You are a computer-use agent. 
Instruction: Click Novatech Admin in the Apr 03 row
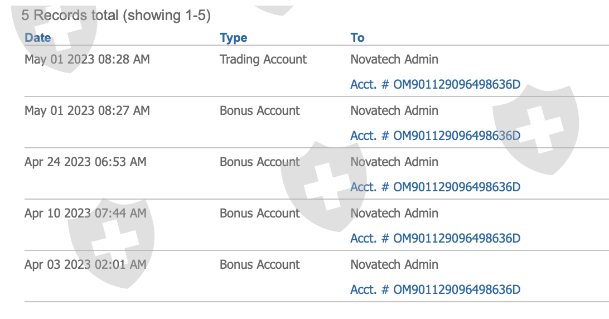394,264
